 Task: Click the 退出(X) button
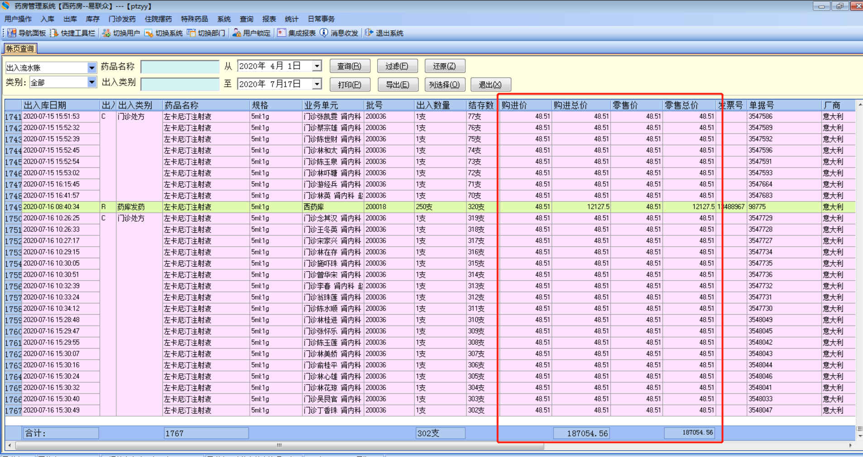[491, 85]
